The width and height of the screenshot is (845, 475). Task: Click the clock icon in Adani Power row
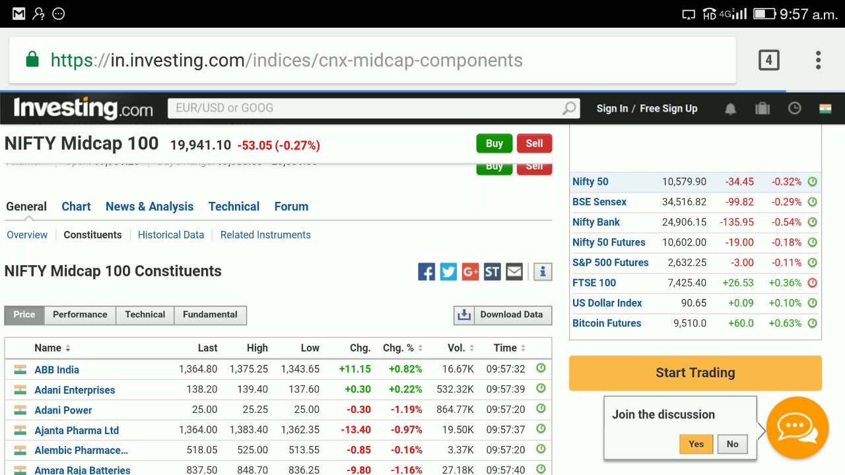pos(541,409)
